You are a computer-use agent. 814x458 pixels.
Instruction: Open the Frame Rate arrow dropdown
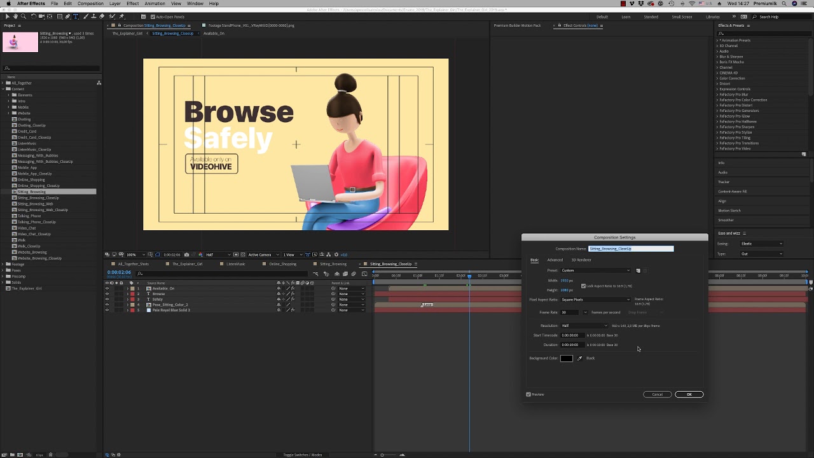[x=585, y=312]
